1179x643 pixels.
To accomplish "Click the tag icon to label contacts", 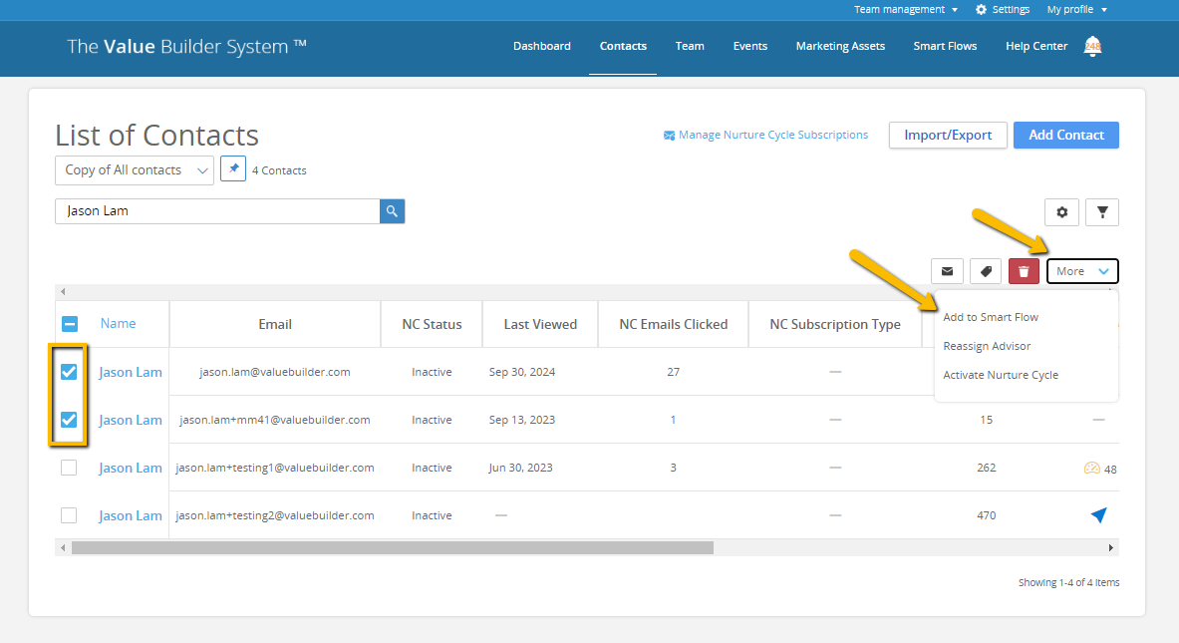I will (985, 270).
